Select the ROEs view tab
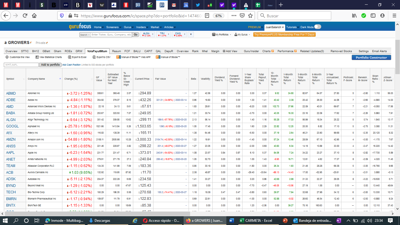Viewport: 400px width, 225px height. [x=68, y=51]
